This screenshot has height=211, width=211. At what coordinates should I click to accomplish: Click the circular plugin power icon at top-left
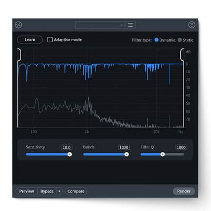pyautogui.click(x=18, y=25)
